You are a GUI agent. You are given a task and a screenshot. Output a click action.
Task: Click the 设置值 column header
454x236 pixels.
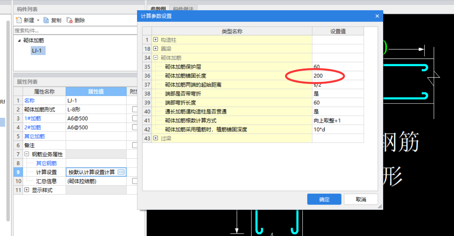[338, 31]
